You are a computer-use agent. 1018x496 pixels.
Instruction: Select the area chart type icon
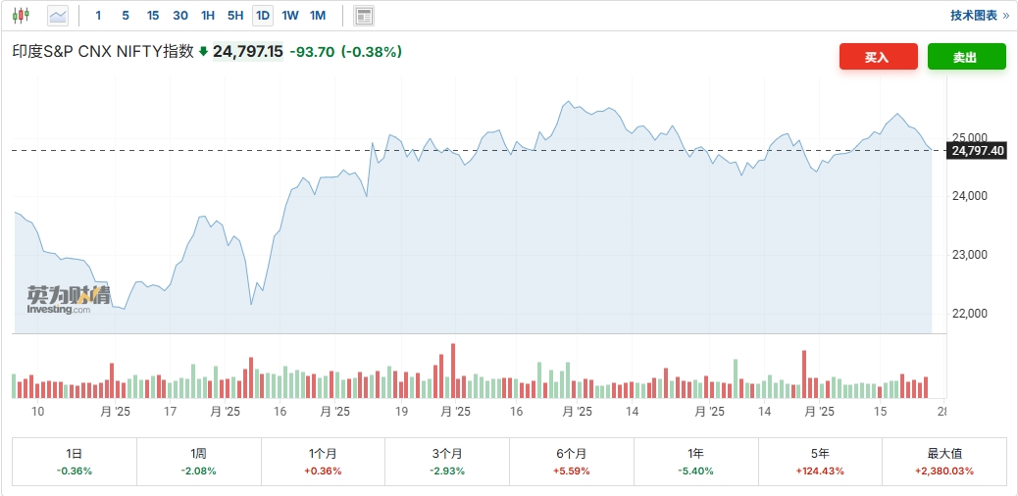pos(58,16)
